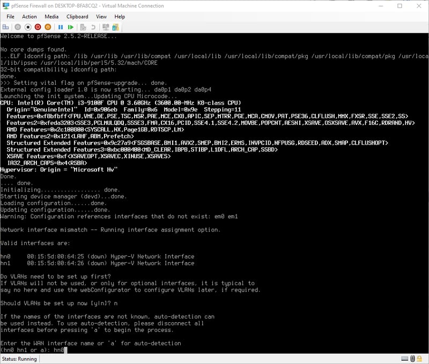The image size is (429, 364).
Task: Open the Help menu
Action: click(x=120, y=17)
